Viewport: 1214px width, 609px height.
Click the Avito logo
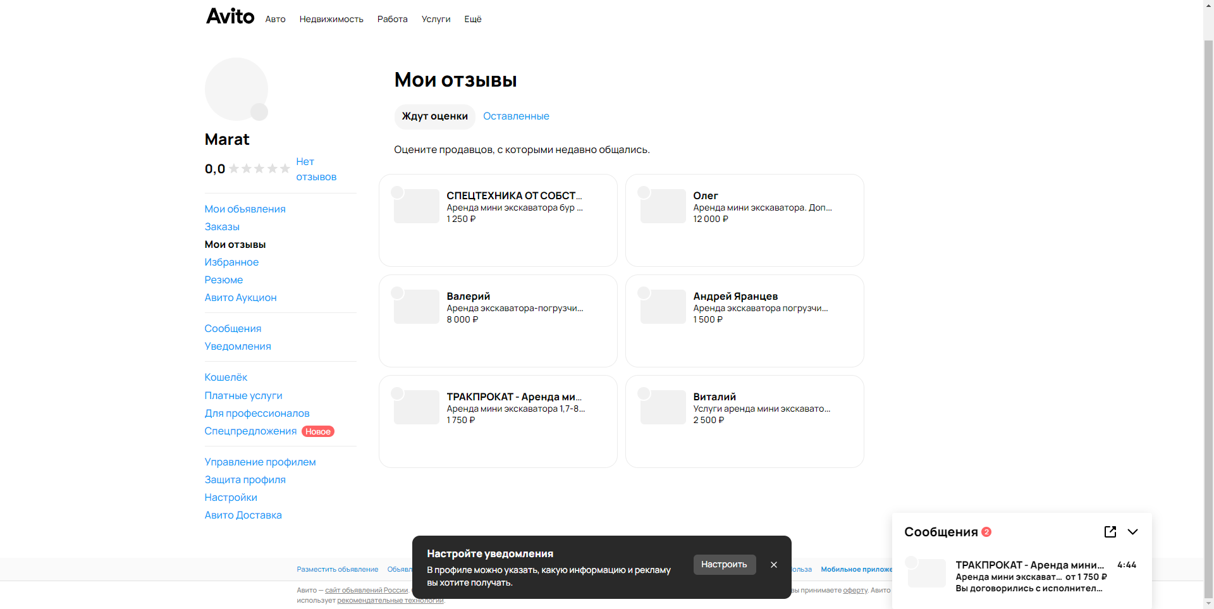click(x=230, y=16)
